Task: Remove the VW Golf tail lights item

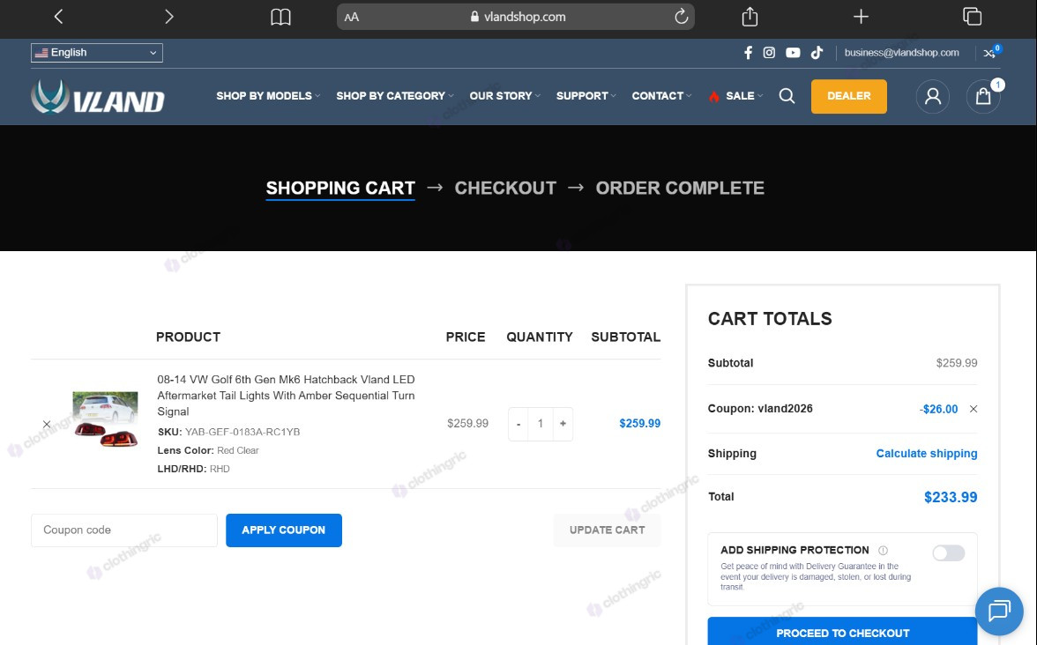Action: click(x=46, y=425)
